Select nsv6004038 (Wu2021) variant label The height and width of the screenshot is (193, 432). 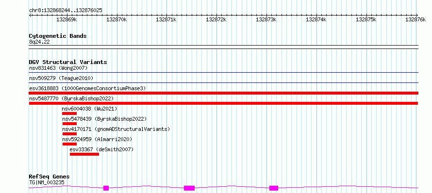click(89, 109)
